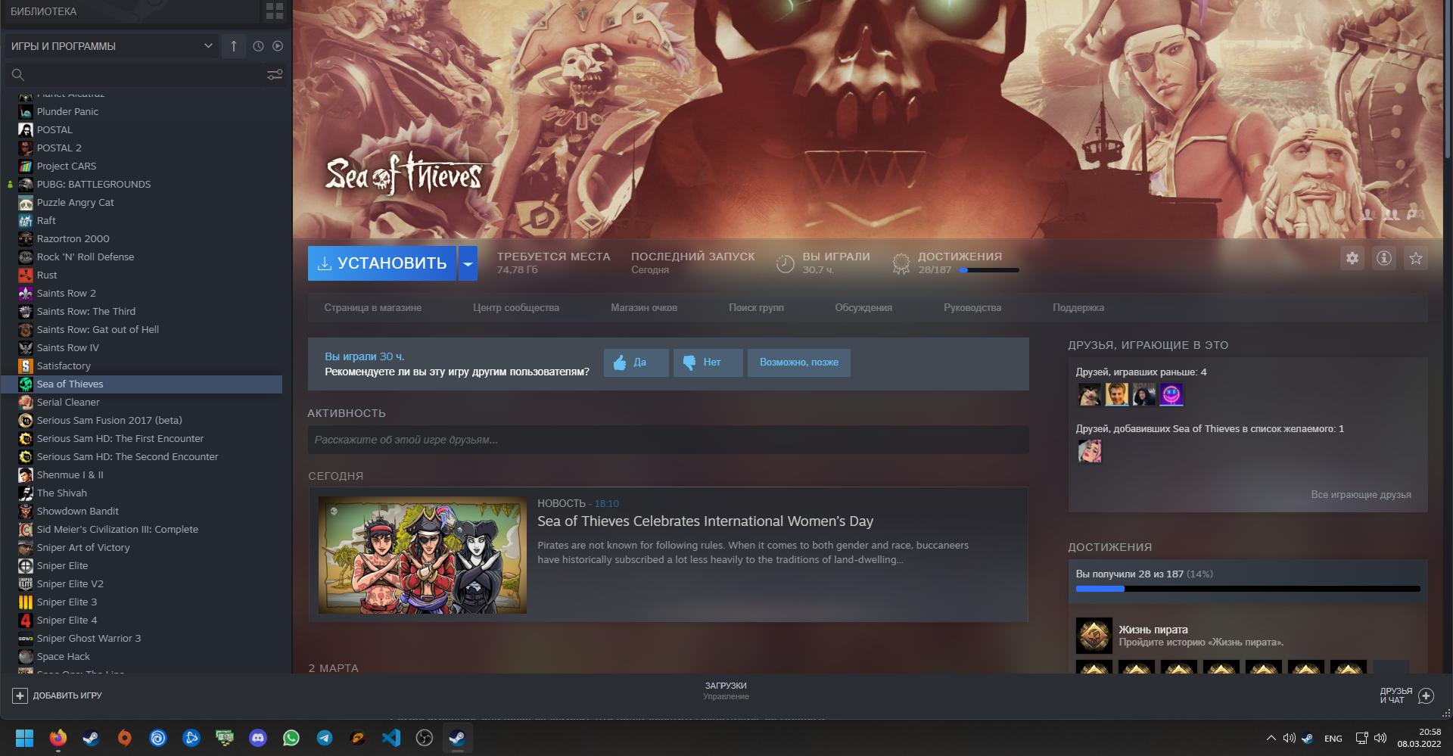Image resolution: width=1453 pixels, height=756 pixels.
Task: Toggle ready-to-play filter icon
Action: pos(278,46)
